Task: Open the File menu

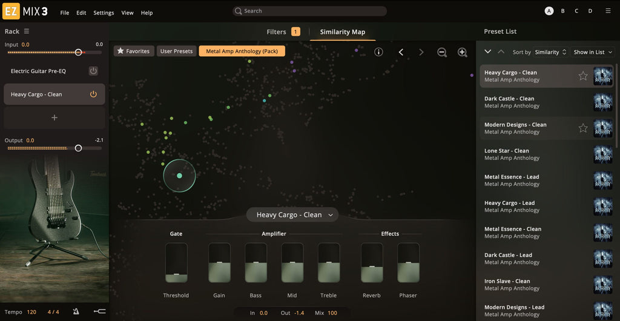Action: coord(64,13)
